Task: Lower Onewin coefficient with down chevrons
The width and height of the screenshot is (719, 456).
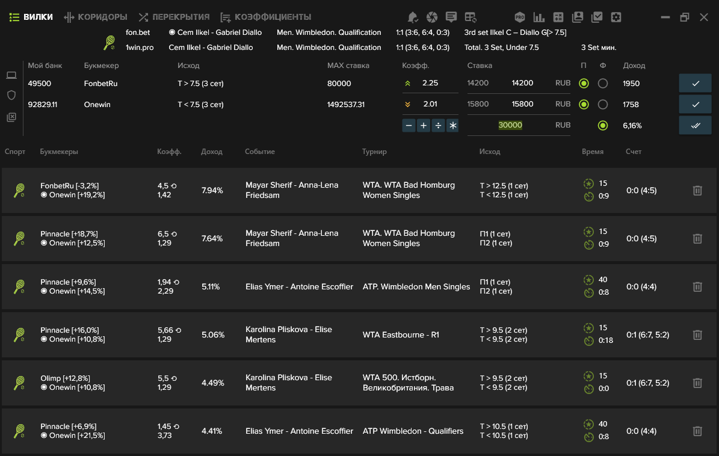Action: [407, 105]
